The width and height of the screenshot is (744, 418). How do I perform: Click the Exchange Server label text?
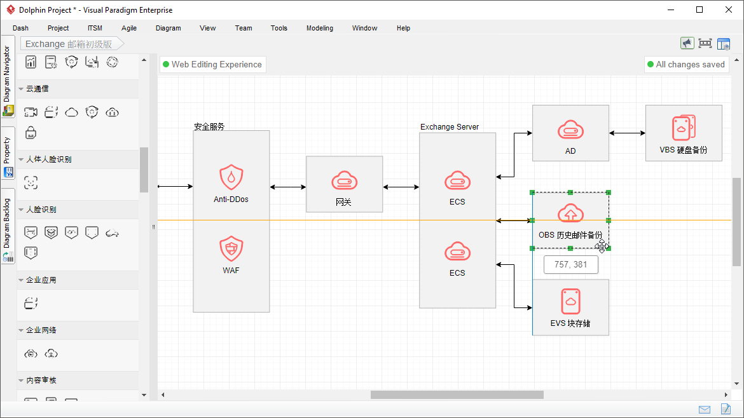[450, 127]
